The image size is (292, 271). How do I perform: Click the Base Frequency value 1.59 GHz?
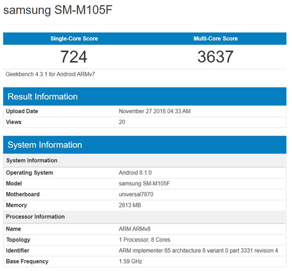click(x=130, y=261)
